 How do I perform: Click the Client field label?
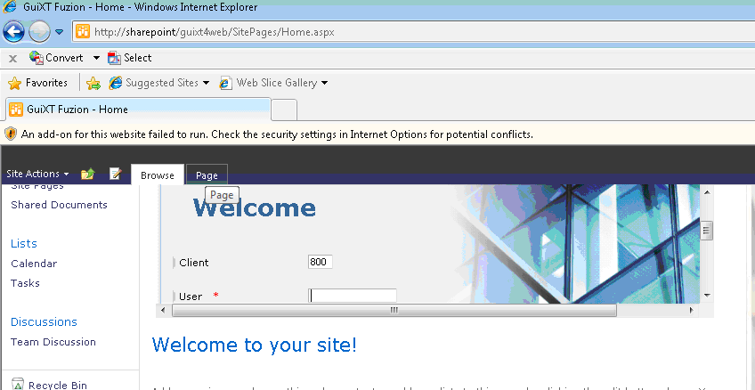[x=193, y=263]
